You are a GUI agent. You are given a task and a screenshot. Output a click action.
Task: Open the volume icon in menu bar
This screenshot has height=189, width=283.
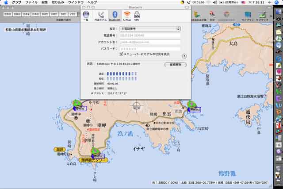(x=215, y=2)
